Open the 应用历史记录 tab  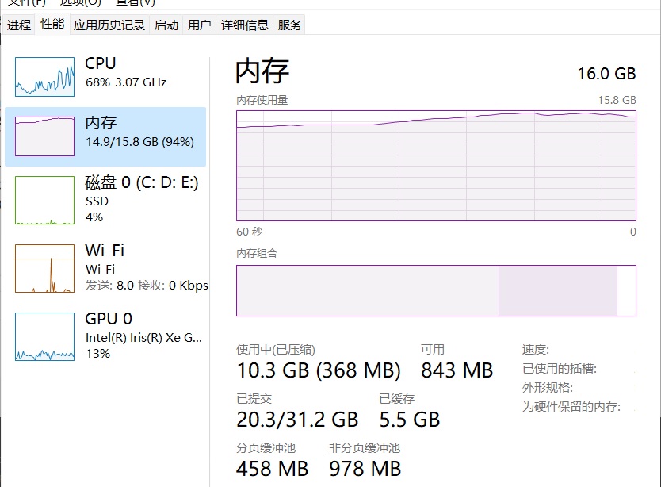[x=109, y=25]
